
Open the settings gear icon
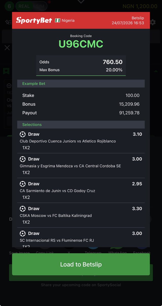(x=153, y=22)
